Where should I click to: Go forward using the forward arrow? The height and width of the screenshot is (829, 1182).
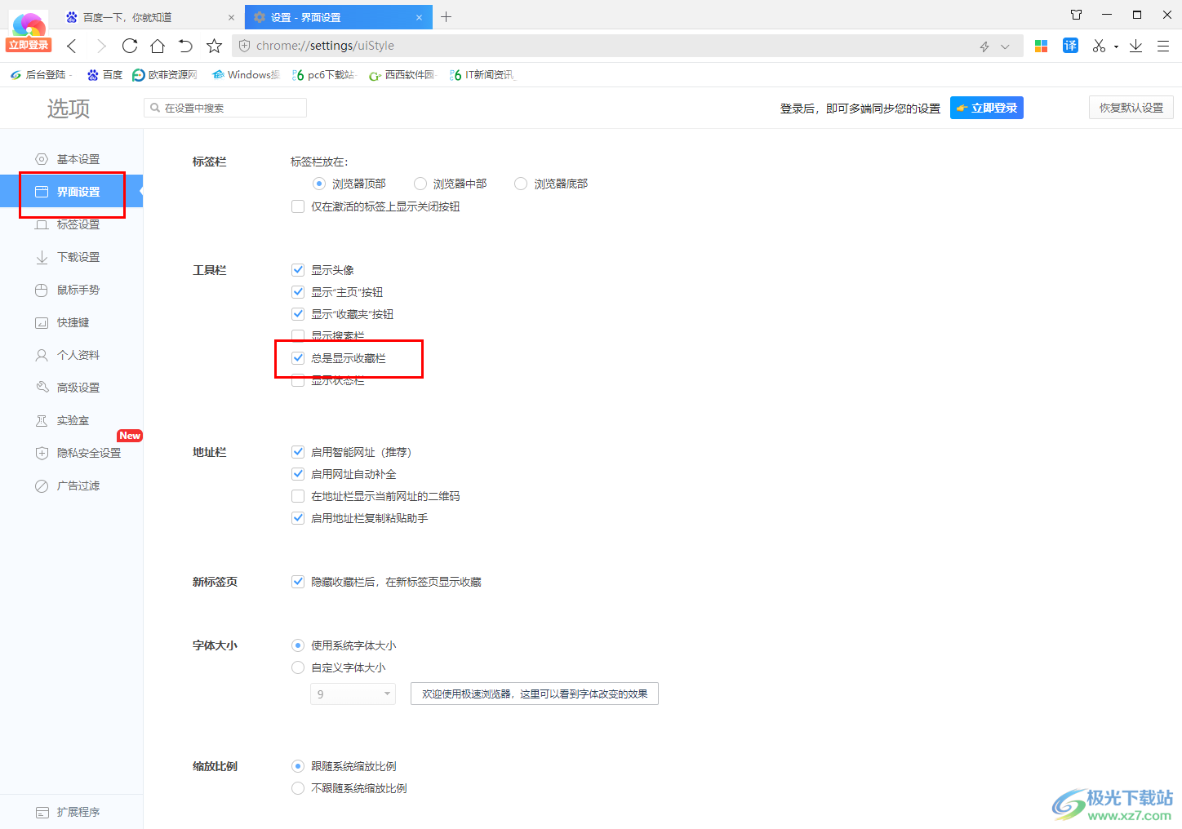click(101, 46)
